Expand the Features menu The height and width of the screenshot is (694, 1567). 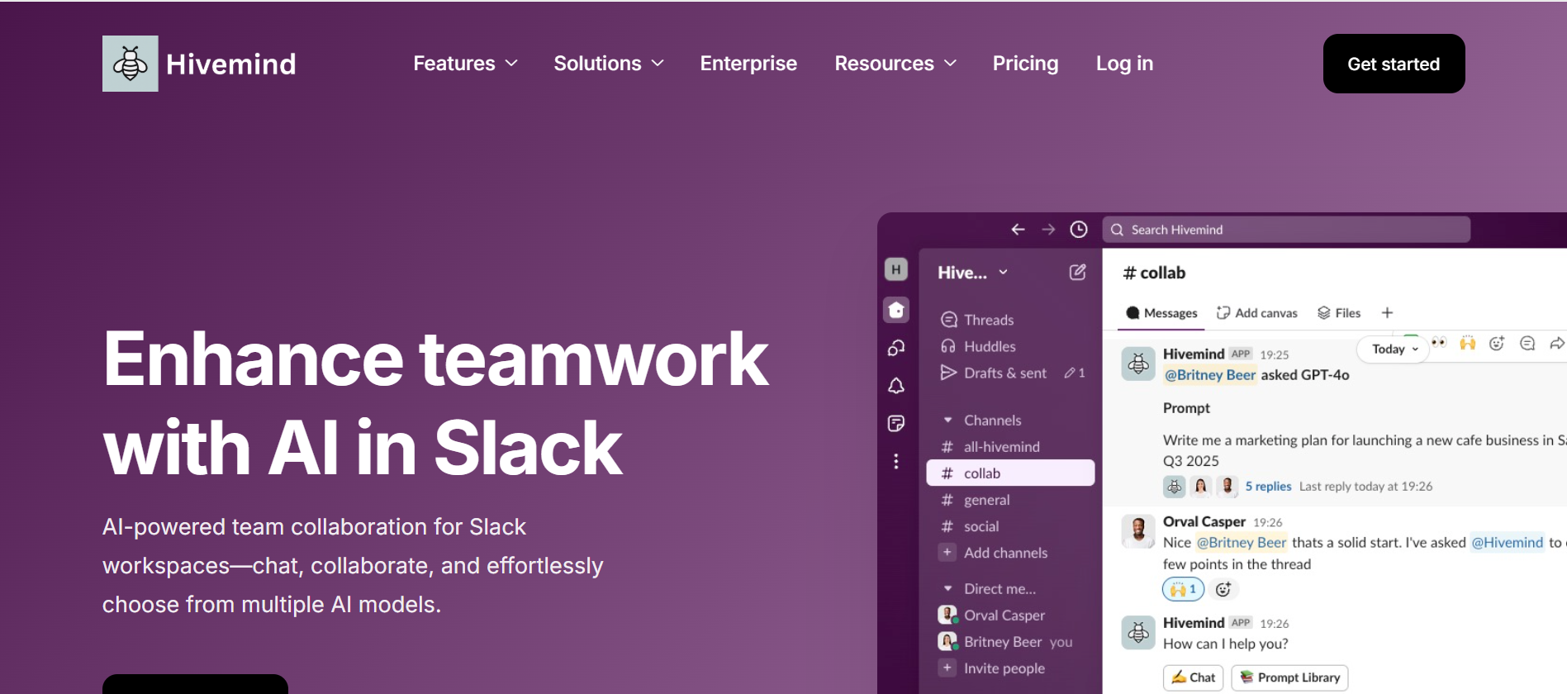pos(465,64)
